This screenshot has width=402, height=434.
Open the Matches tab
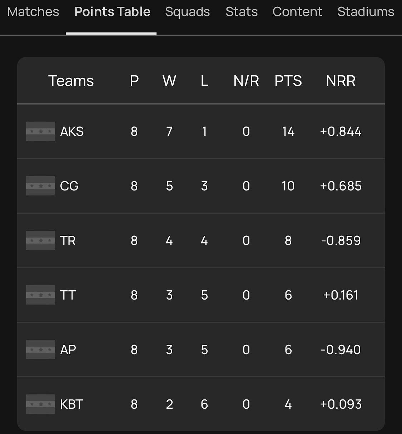pyautogui.click(x=33, y=12)
